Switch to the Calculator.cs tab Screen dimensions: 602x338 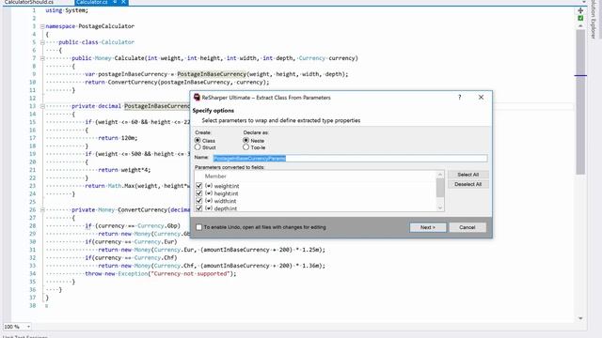point(92,2)
